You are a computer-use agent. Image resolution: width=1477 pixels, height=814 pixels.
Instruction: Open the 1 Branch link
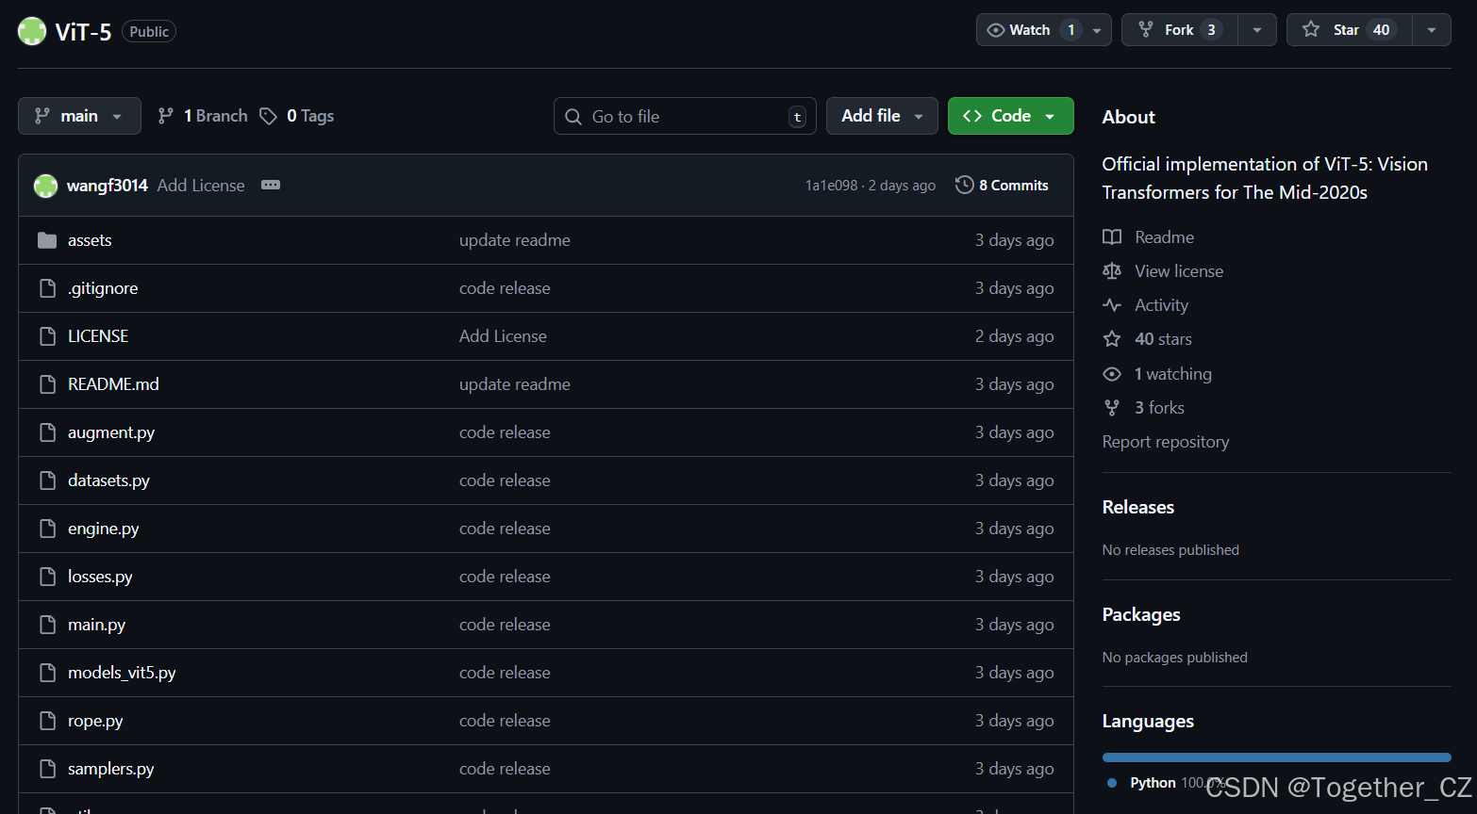(x=203, y=116)
